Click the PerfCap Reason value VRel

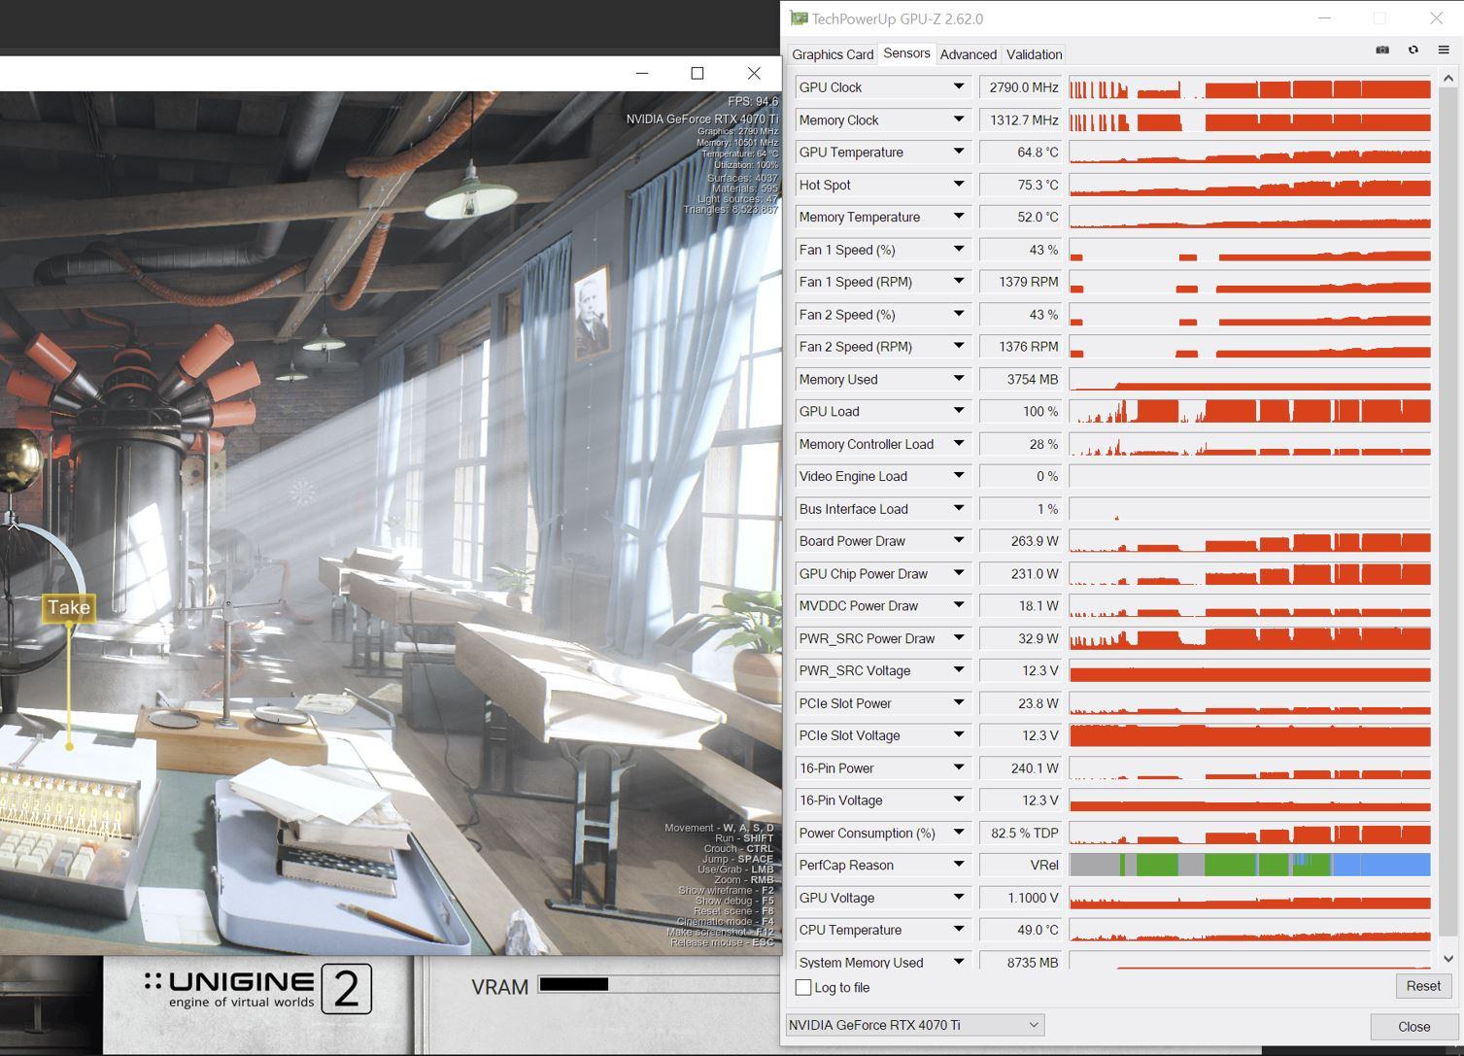point(1020,865)
